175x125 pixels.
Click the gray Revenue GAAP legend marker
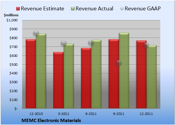tap(122, 9)
